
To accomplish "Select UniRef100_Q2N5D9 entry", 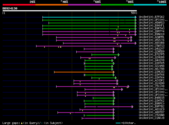I will pyautogui.click(x=152, y=52).
